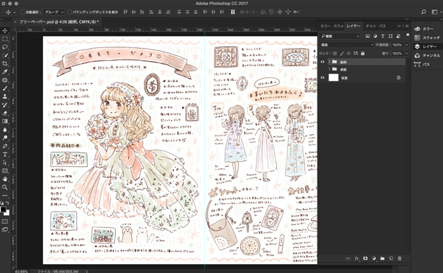Hide the 絵柄 layer group
The image size is (443, 273).
tap(323, 62)
